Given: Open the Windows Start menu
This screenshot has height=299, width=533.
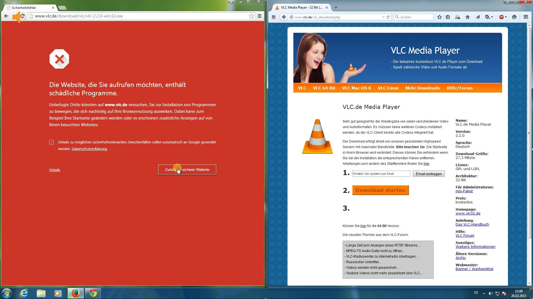Looking at the screenshot, I should tap(6, 293).
